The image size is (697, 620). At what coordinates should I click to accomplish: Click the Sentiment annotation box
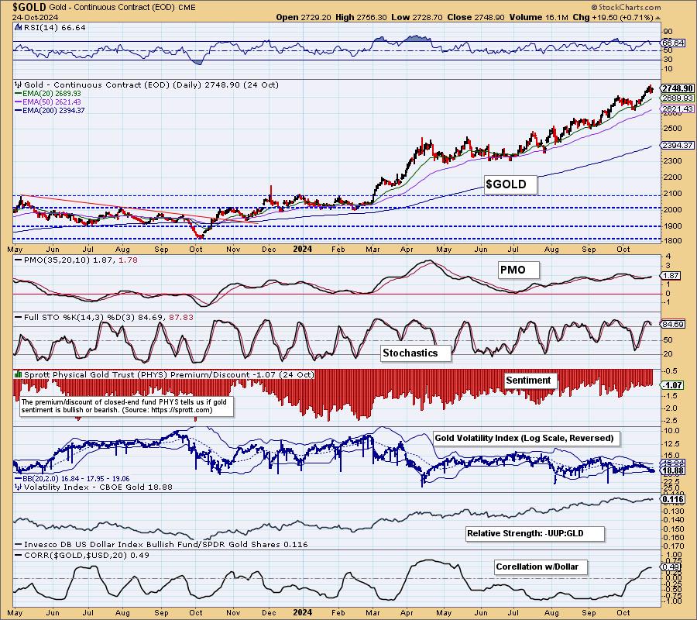(530, 381)
